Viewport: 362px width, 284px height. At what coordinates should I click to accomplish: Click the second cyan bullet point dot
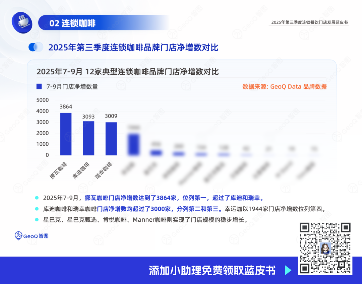point(37,209)
